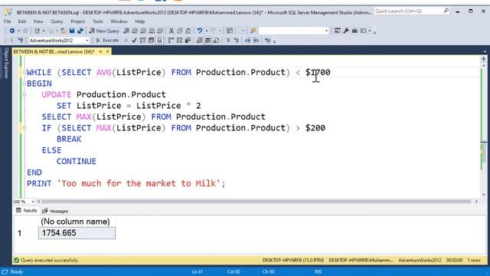Open the Find combo box dropdown arrow

[x=326, y=31]
